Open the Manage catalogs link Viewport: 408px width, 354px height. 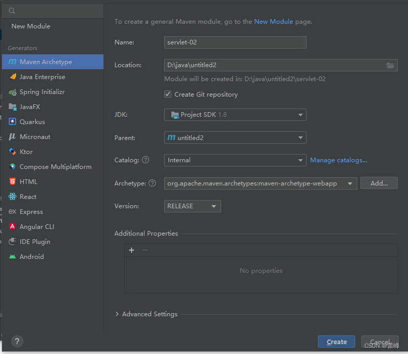coord(339,160)
